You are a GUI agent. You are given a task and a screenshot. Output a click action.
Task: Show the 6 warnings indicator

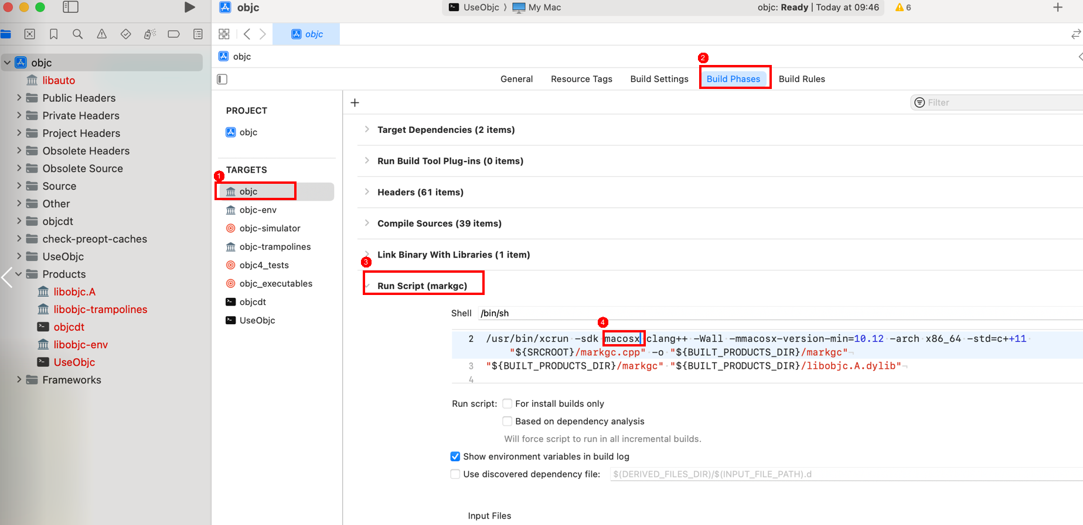(903, 8)
